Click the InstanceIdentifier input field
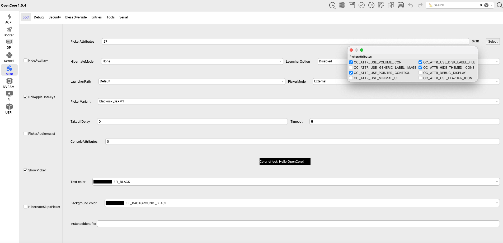 point(298,224)
